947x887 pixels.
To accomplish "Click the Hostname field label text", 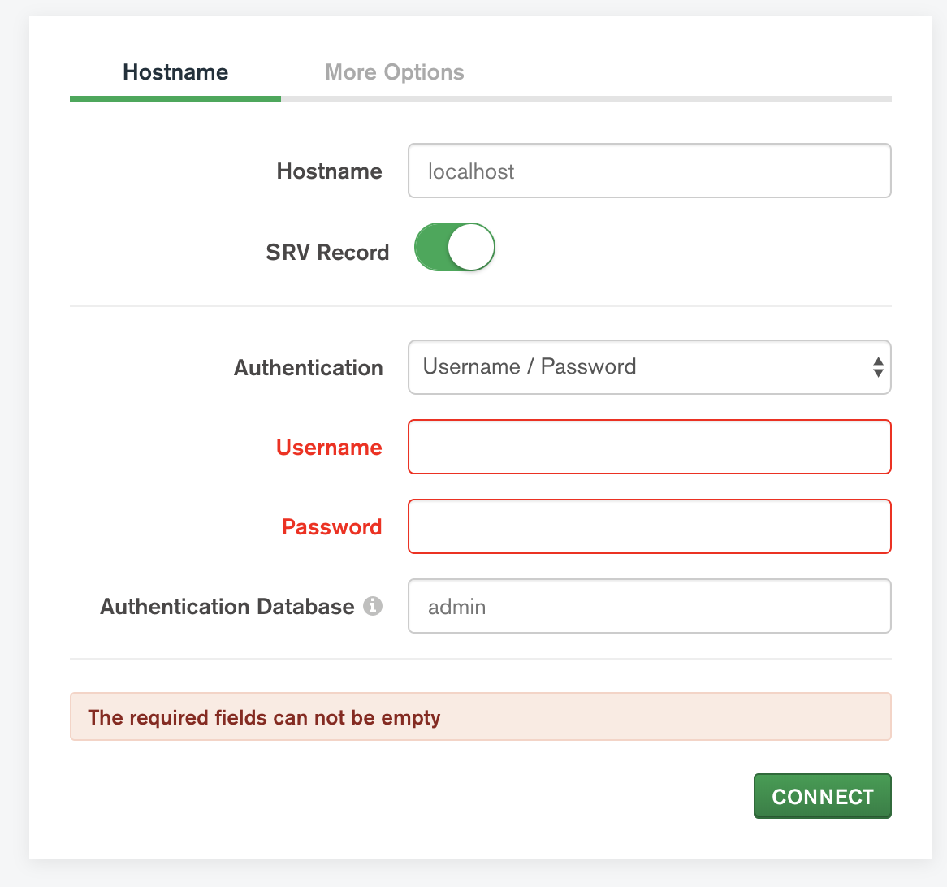I will coord(329,171).
